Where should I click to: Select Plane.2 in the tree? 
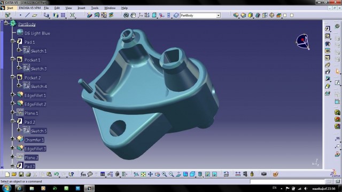coord(32,158)
